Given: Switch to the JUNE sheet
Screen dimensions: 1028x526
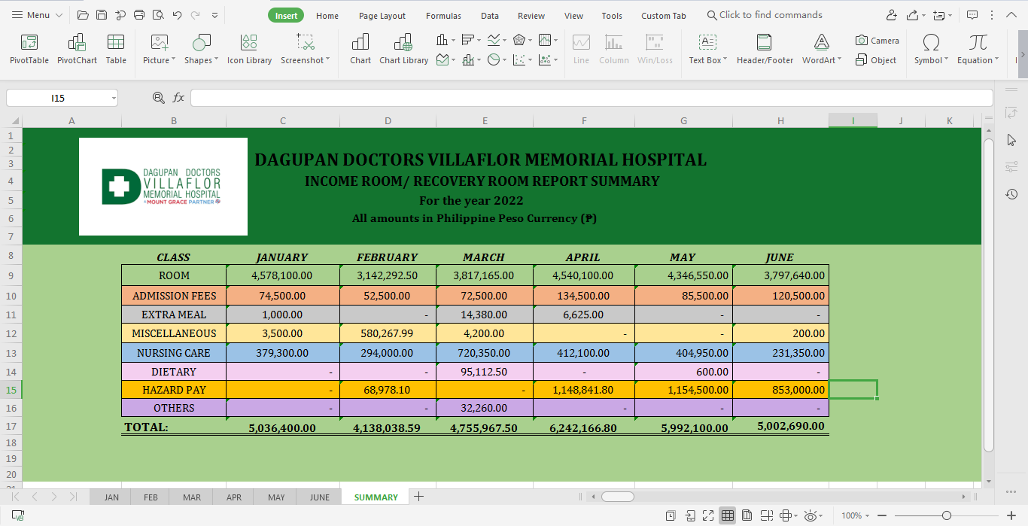Looking at the screenshot, I should [320, 497].
